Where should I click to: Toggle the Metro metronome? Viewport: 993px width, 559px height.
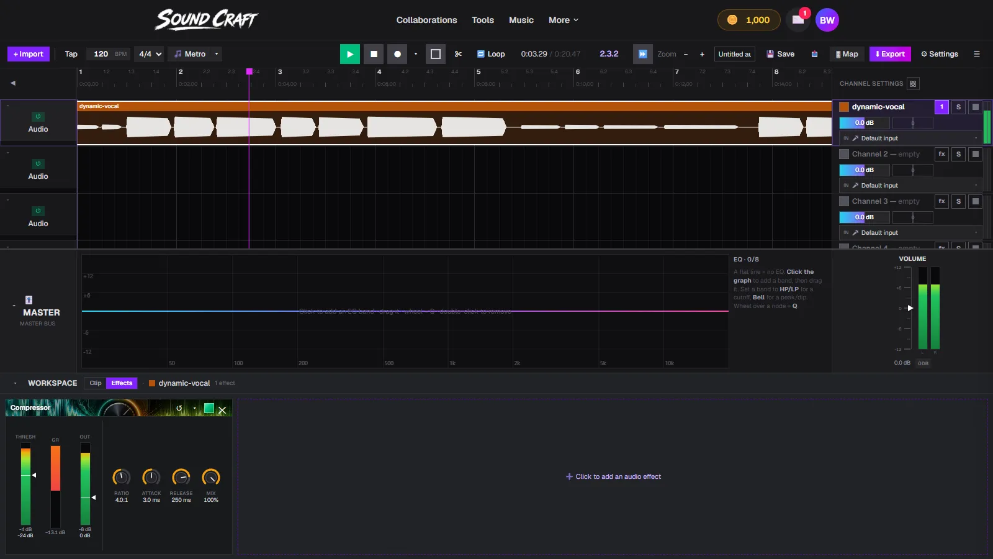(x=190, y=54)
